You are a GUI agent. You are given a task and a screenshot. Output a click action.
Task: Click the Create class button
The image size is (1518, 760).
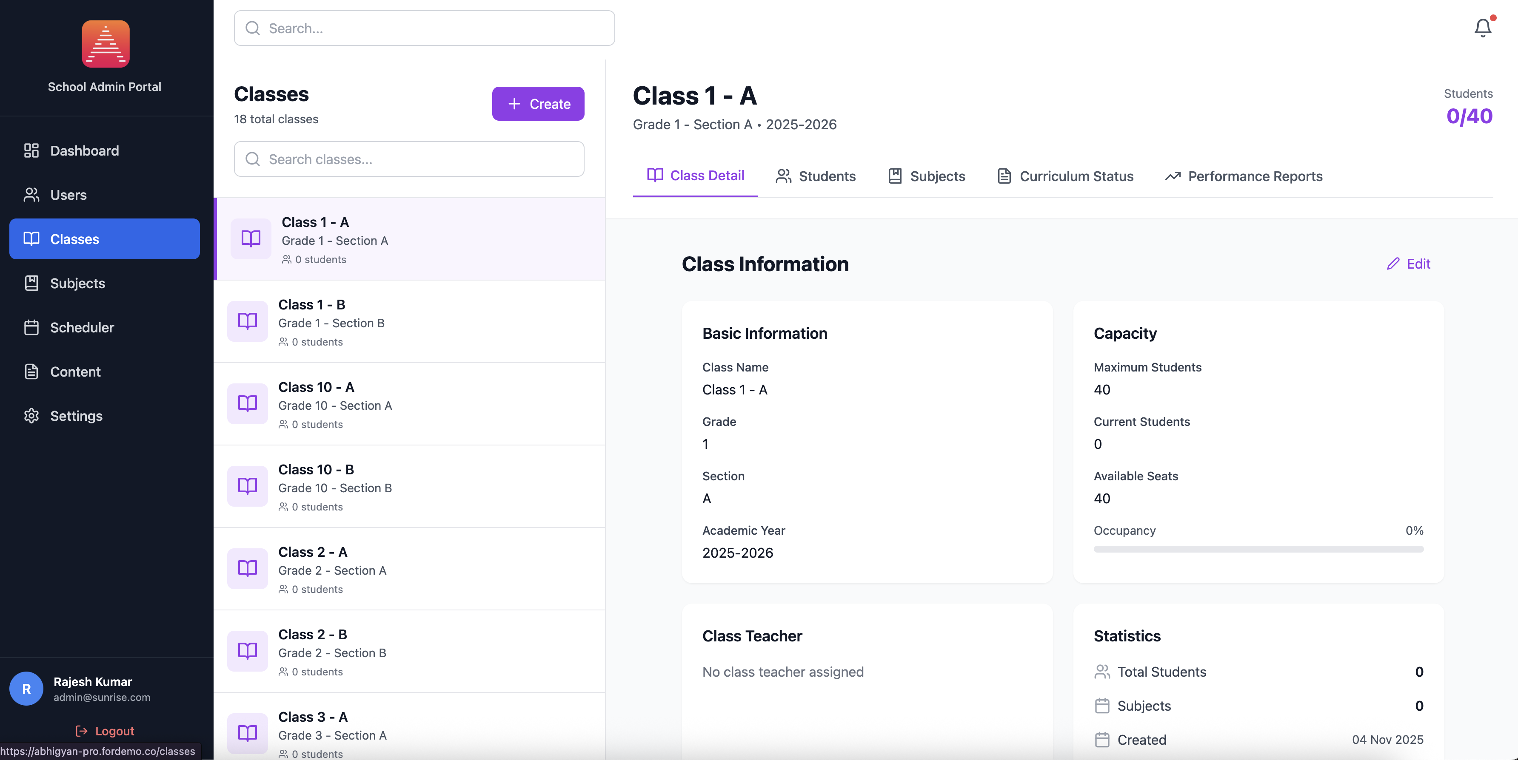pos(538,104)
